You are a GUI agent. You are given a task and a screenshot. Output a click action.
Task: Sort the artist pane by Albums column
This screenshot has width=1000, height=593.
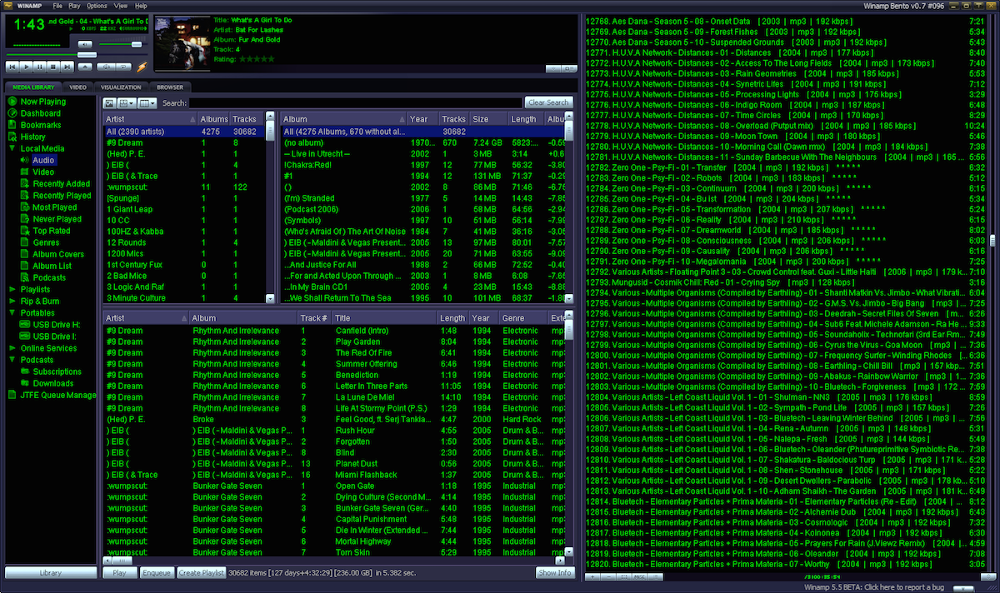(214, 119)
